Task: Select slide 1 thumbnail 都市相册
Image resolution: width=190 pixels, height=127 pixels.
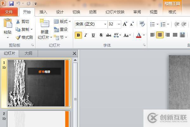Action: [x=39, y=83]
